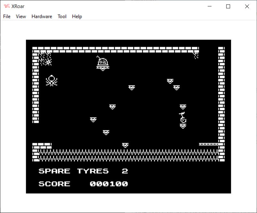Open the Hardware menu
Screen dimensions: 257x213
tap(42, 16)
